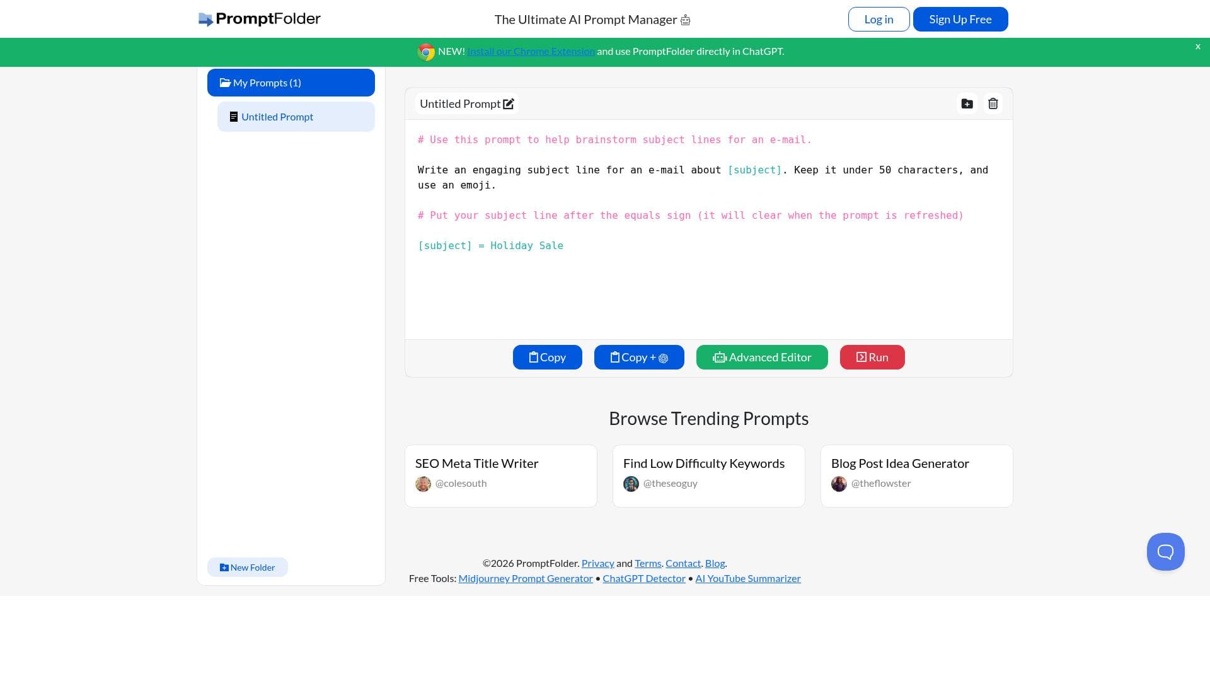Open the SEO Meta Title Writer card
The height and width of the screenshot is (681, 1210).
(x=500, y=475)
